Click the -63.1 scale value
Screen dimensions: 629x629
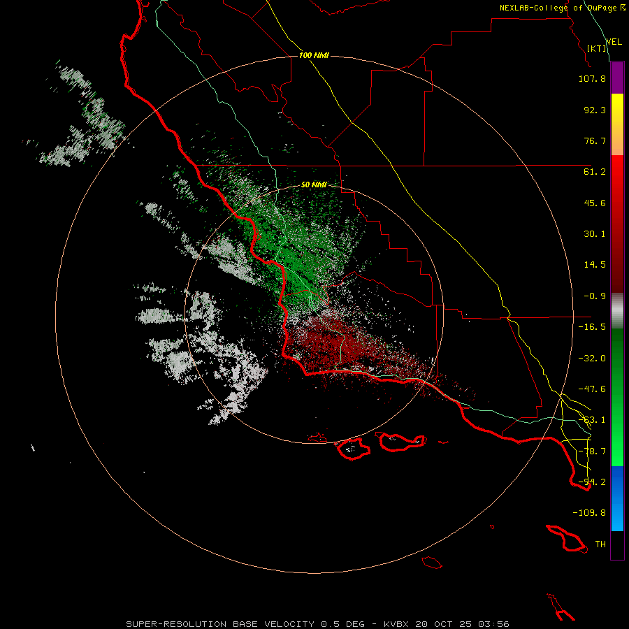592,420
